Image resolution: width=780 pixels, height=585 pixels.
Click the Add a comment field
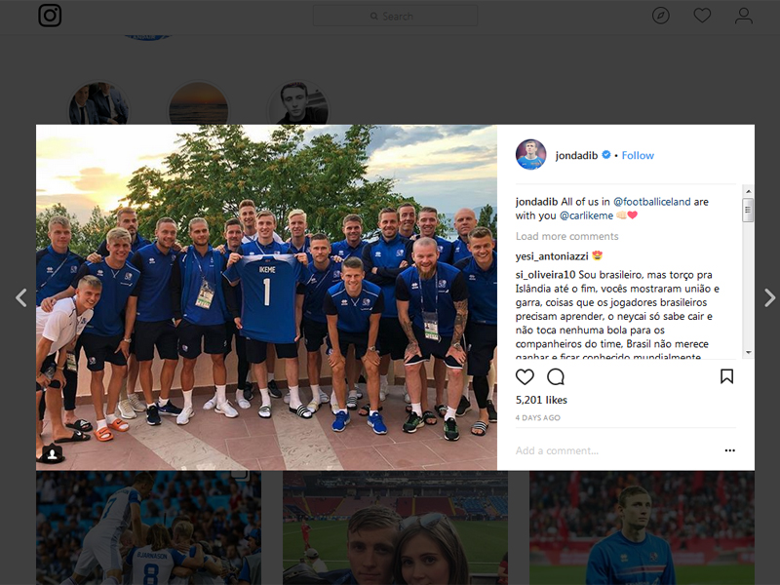coord(617,450)
